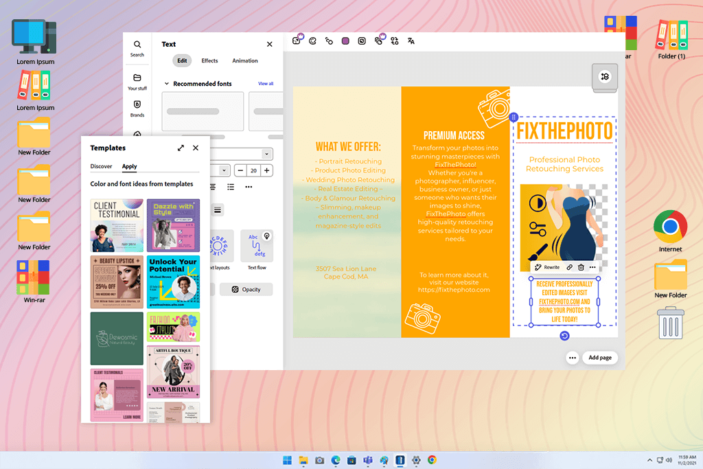This screenshot has height=469, width=703.
Task: Click the Add page button
Action: point(600,357)
